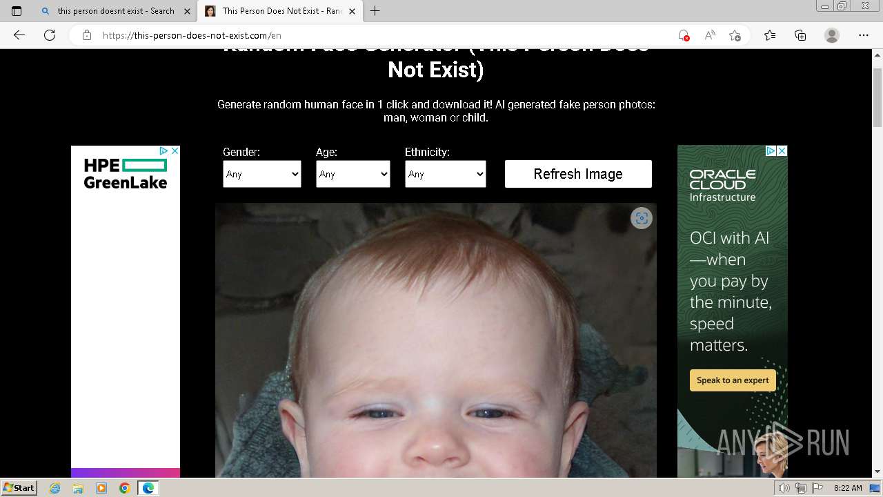The height and width of the screenshot is (497, 883).
Task: Select Microsoft Edge taskbar button
Action: pyautogui.click(x=148, y=488)
